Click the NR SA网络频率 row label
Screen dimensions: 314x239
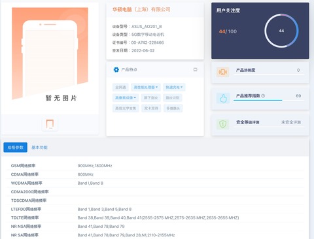(25, 235)
